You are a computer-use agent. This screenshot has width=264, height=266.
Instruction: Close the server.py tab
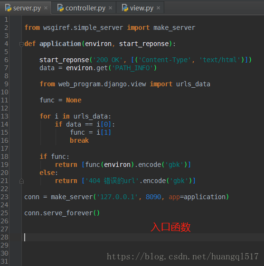pos(46,8)
